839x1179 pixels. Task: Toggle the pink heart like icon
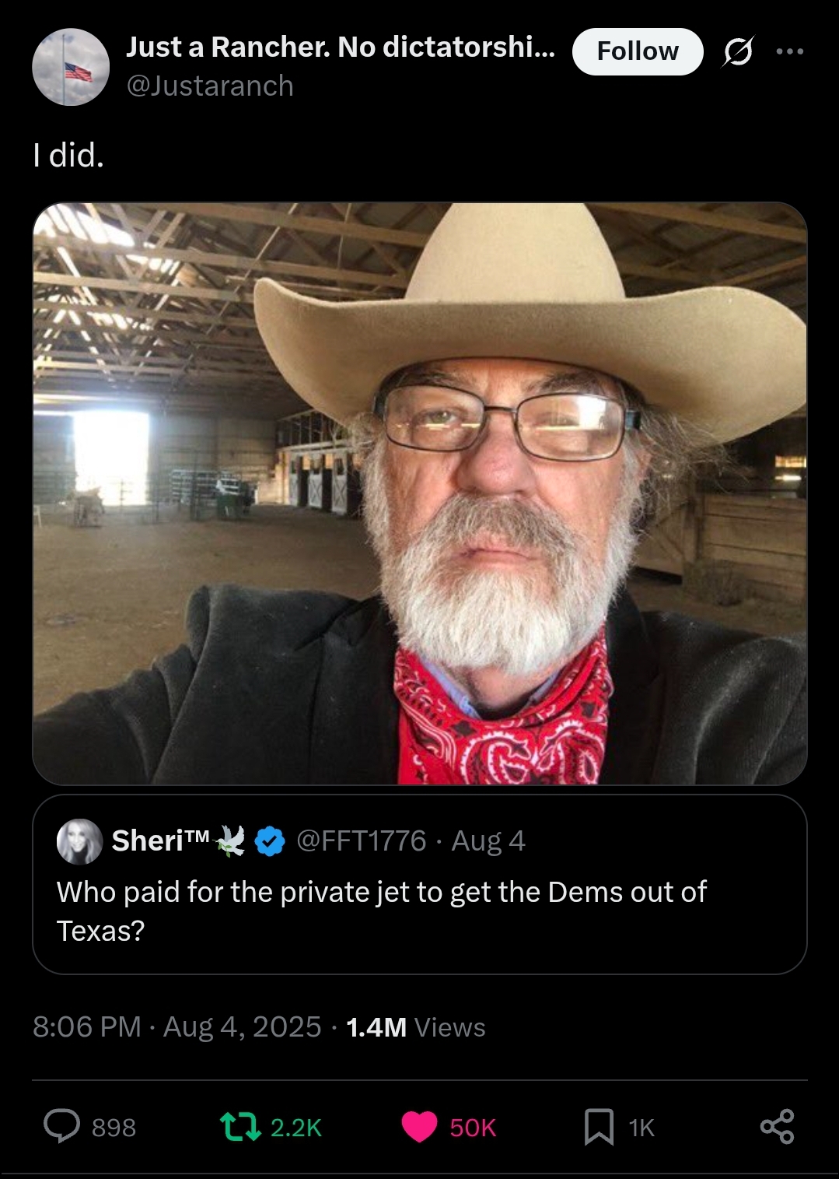420,1127
